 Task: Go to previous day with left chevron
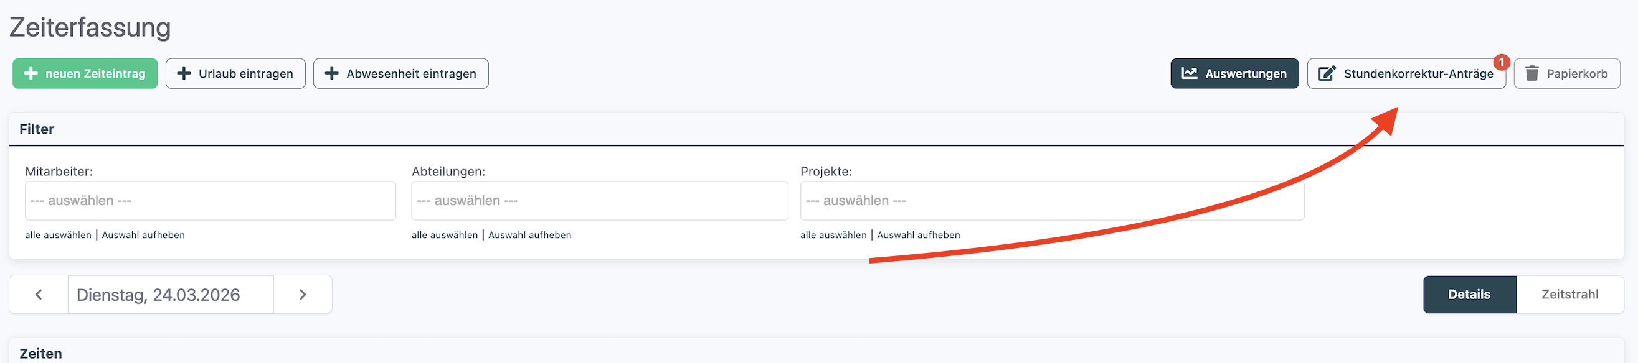pyautogui.click(x=39, y=295)
